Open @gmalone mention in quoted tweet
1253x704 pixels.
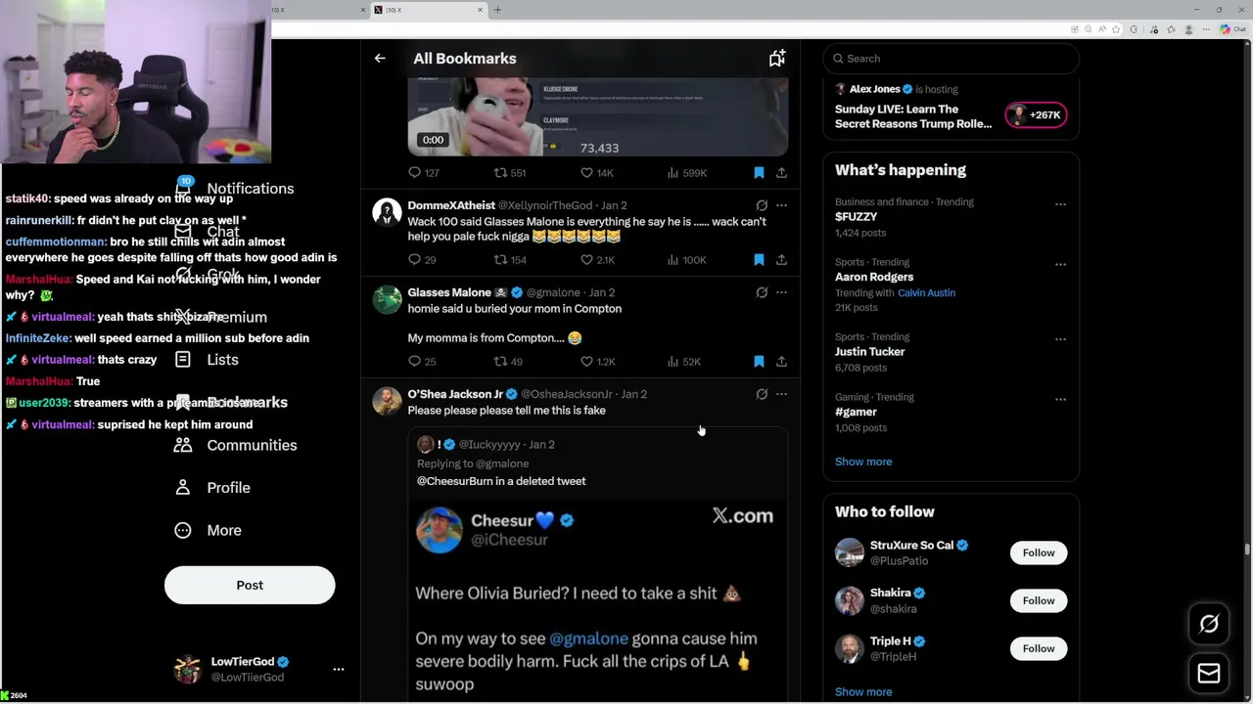[588, 638]
